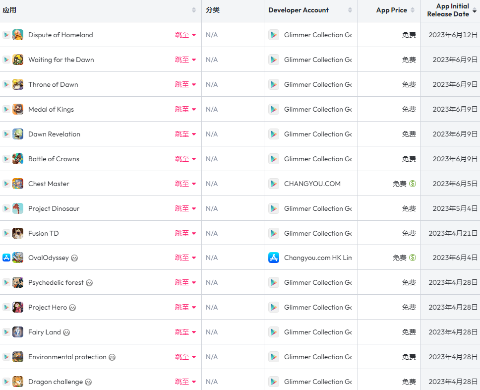Click the Changyou.com HK App Store developer icon
The width and height of the screenshot is (480, 390).
click(274, 258)
